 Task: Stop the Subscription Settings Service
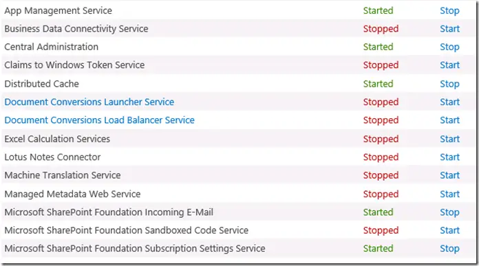coord(449,249)
